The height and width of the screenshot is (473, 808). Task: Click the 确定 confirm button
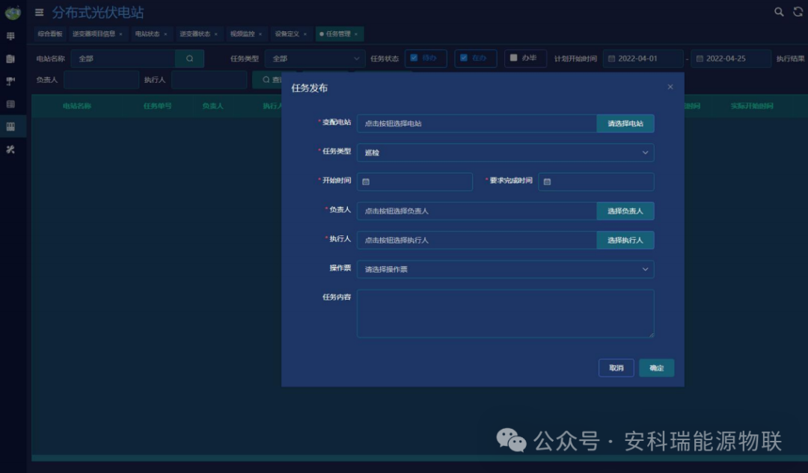(x=656, y=368)
